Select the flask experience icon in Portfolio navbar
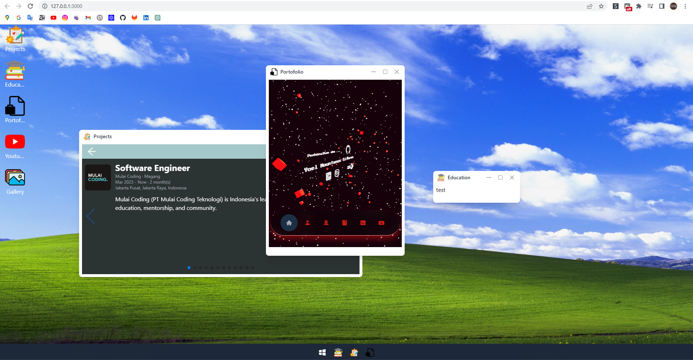Viewport: 693px width, 360px height. (326, 223)
